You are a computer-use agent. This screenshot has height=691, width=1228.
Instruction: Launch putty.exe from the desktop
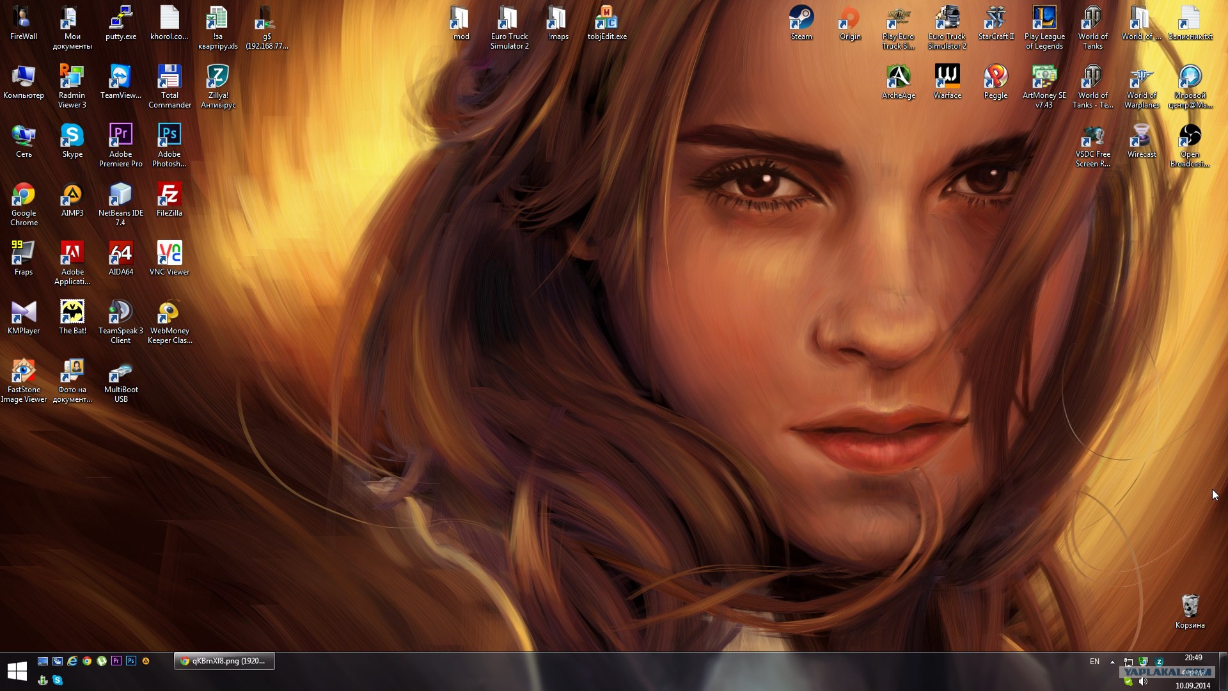[121, 24]
